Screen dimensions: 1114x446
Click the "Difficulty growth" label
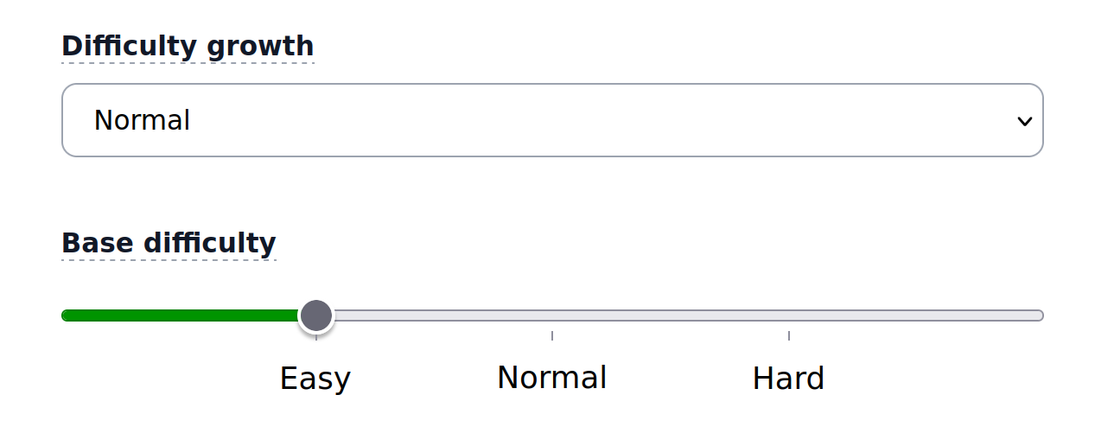[188, 46]
